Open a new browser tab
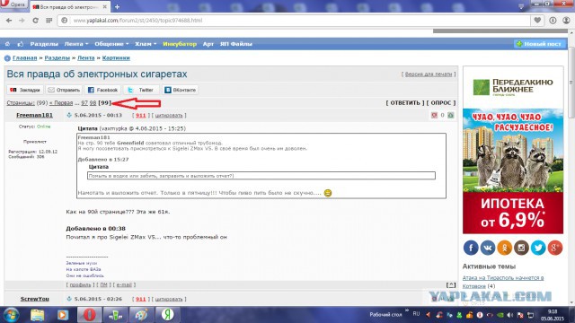The width and height of the screenshot is (575, 323). click(x=117, y=7)
